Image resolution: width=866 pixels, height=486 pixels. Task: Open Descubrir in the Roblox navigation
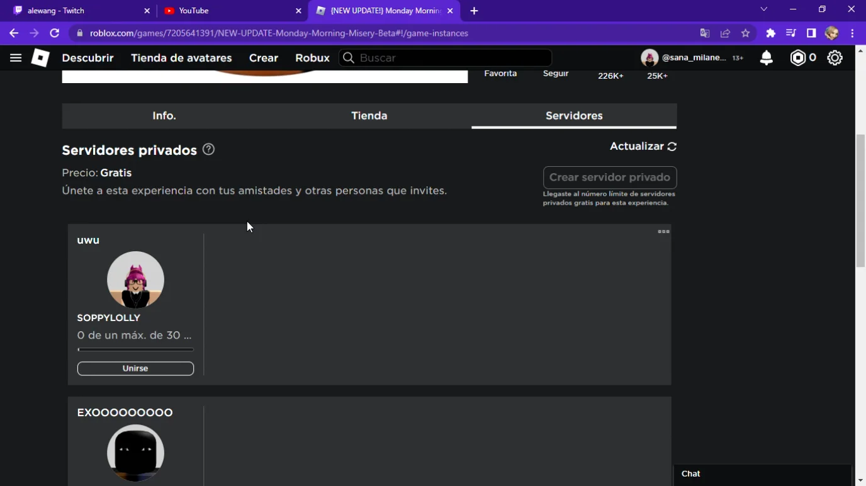click(87, 58)
